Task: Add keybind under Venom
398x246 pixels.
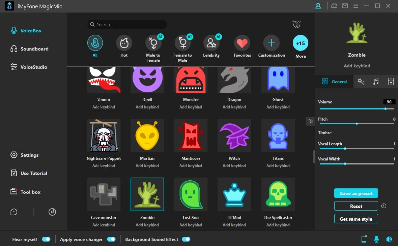Action: click(103, 107)
